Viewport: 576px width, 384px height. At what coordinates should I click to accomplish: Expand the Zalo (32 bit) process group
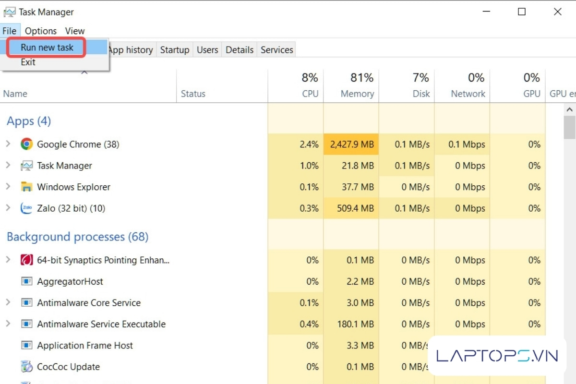pyautogui.click(x=8, y=208)
